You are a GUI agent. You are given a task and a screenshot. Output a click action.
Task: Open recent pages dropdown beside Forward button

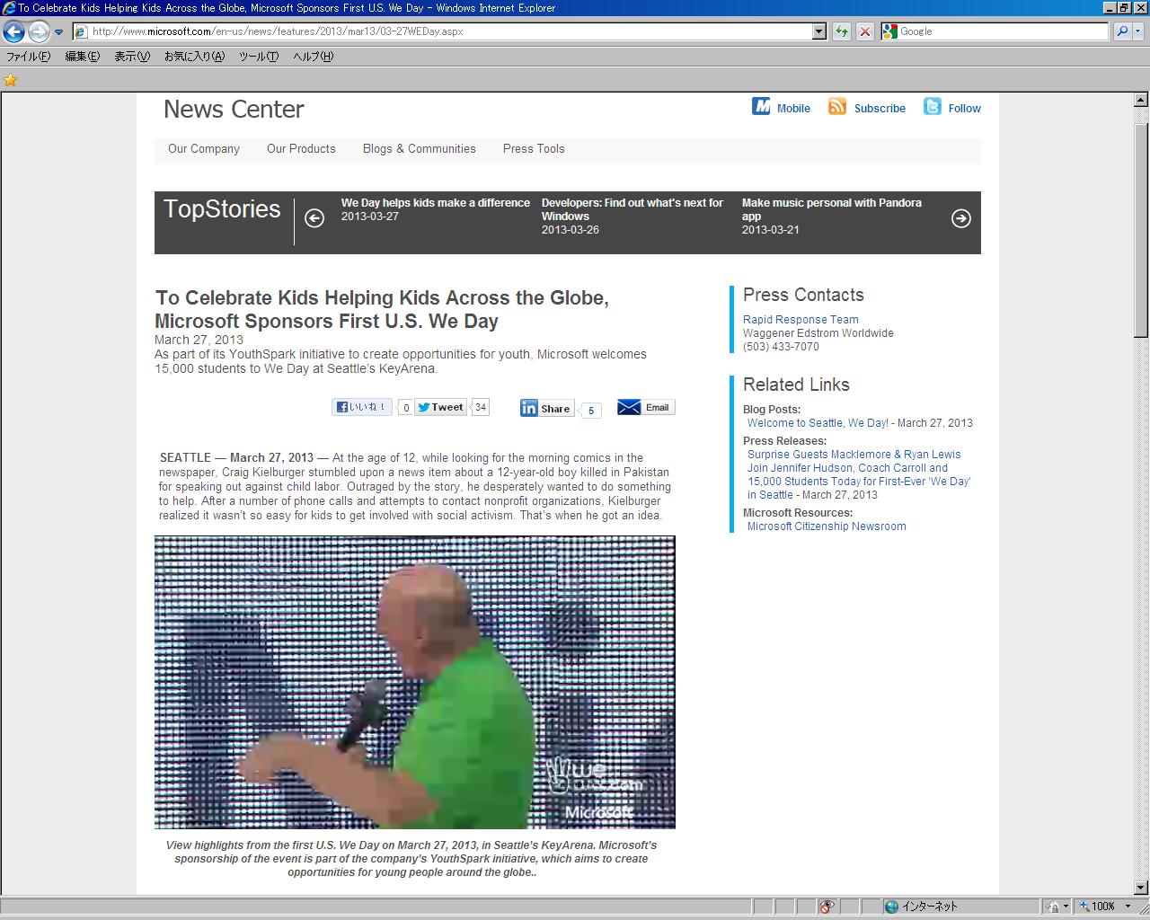click(59, 32)
